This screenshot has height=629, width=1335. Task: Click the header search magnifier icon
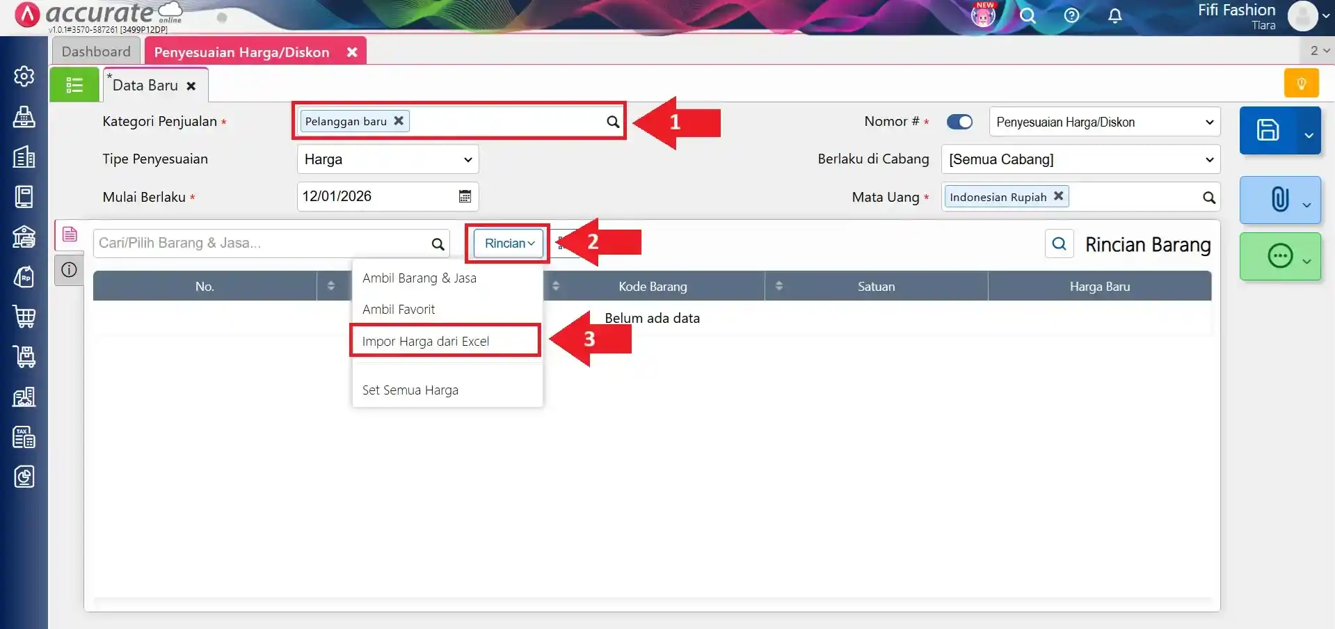tap(1028, 15)
